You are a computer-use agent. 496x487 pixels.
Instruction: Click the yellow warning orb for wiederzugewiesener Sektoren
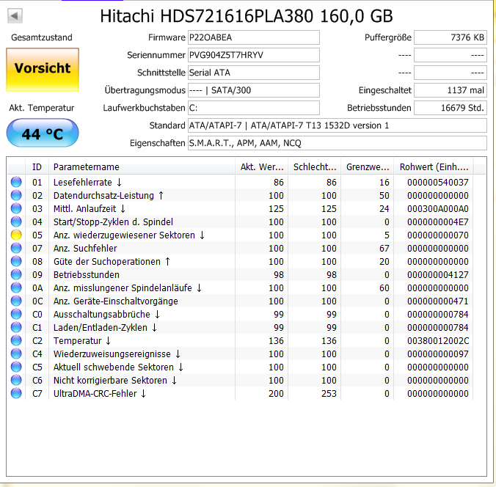(x=16, y=235)
